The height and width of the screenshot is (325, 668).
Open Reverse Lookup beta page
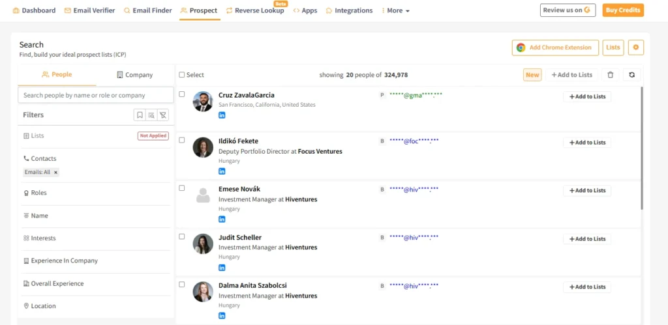[x=255, y=10]
